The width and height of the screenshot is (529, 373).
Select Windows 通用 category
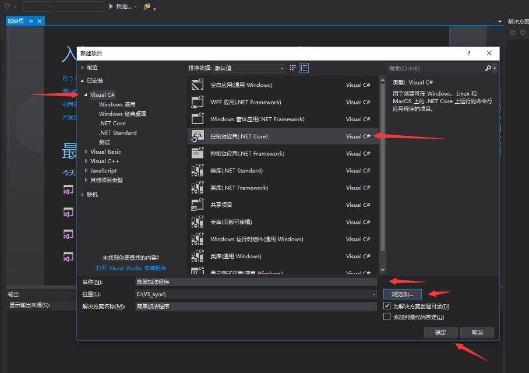coord(117,104)
